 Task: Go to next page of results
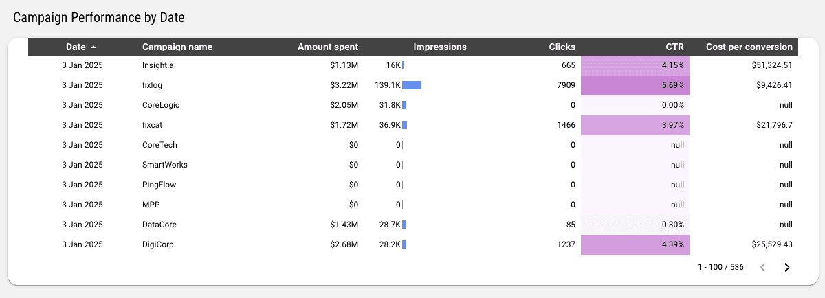tap(787, 268)
